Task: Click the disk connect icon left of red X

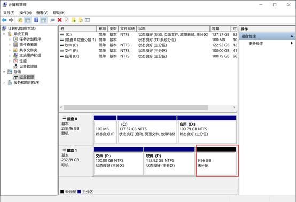Action: (x=53, y=20)
